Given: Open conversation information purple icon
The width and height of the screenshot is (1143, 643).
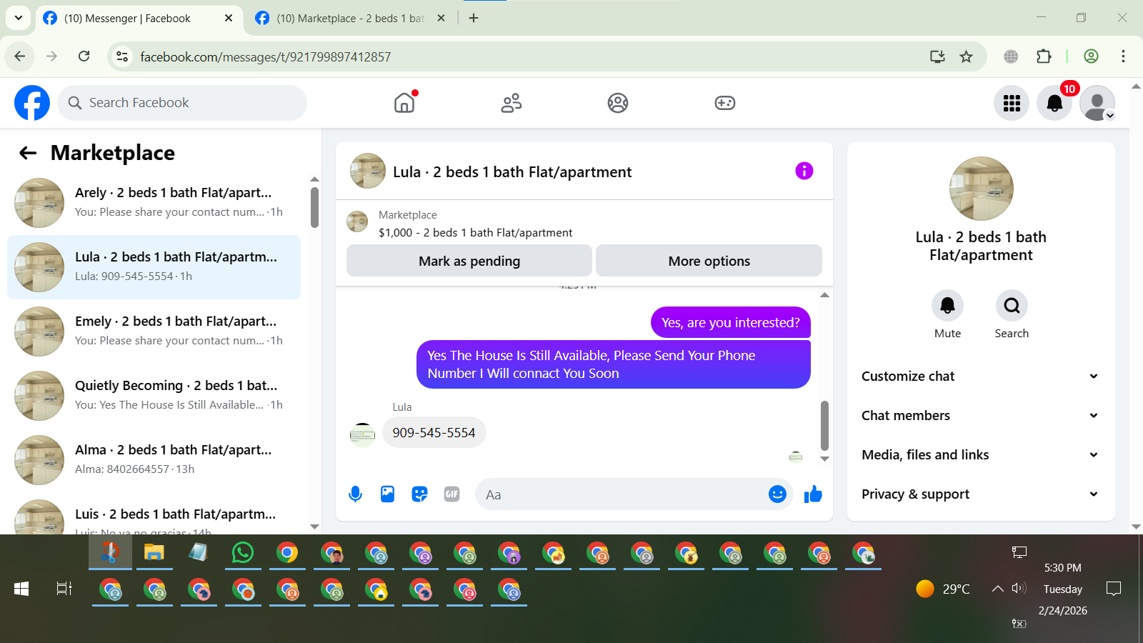Looking at the screenshot, I should 804,171.
